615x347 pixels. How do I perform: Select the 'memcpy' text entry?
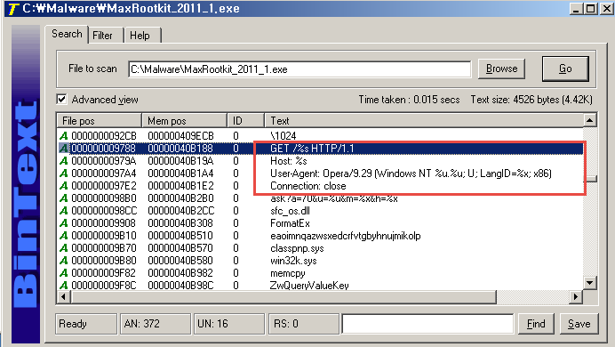tap(287, 273)
